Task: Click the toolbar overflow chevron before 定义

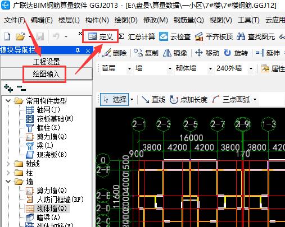Action: 80,34
